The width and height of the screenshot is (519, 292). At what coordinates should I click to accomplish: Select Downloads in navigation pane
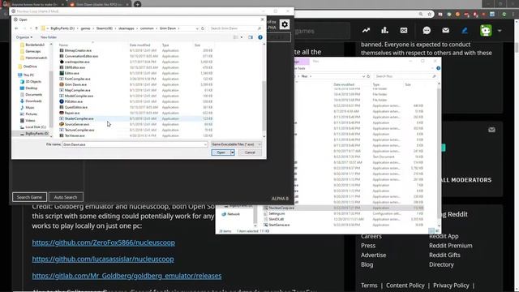tap(33, 101)
